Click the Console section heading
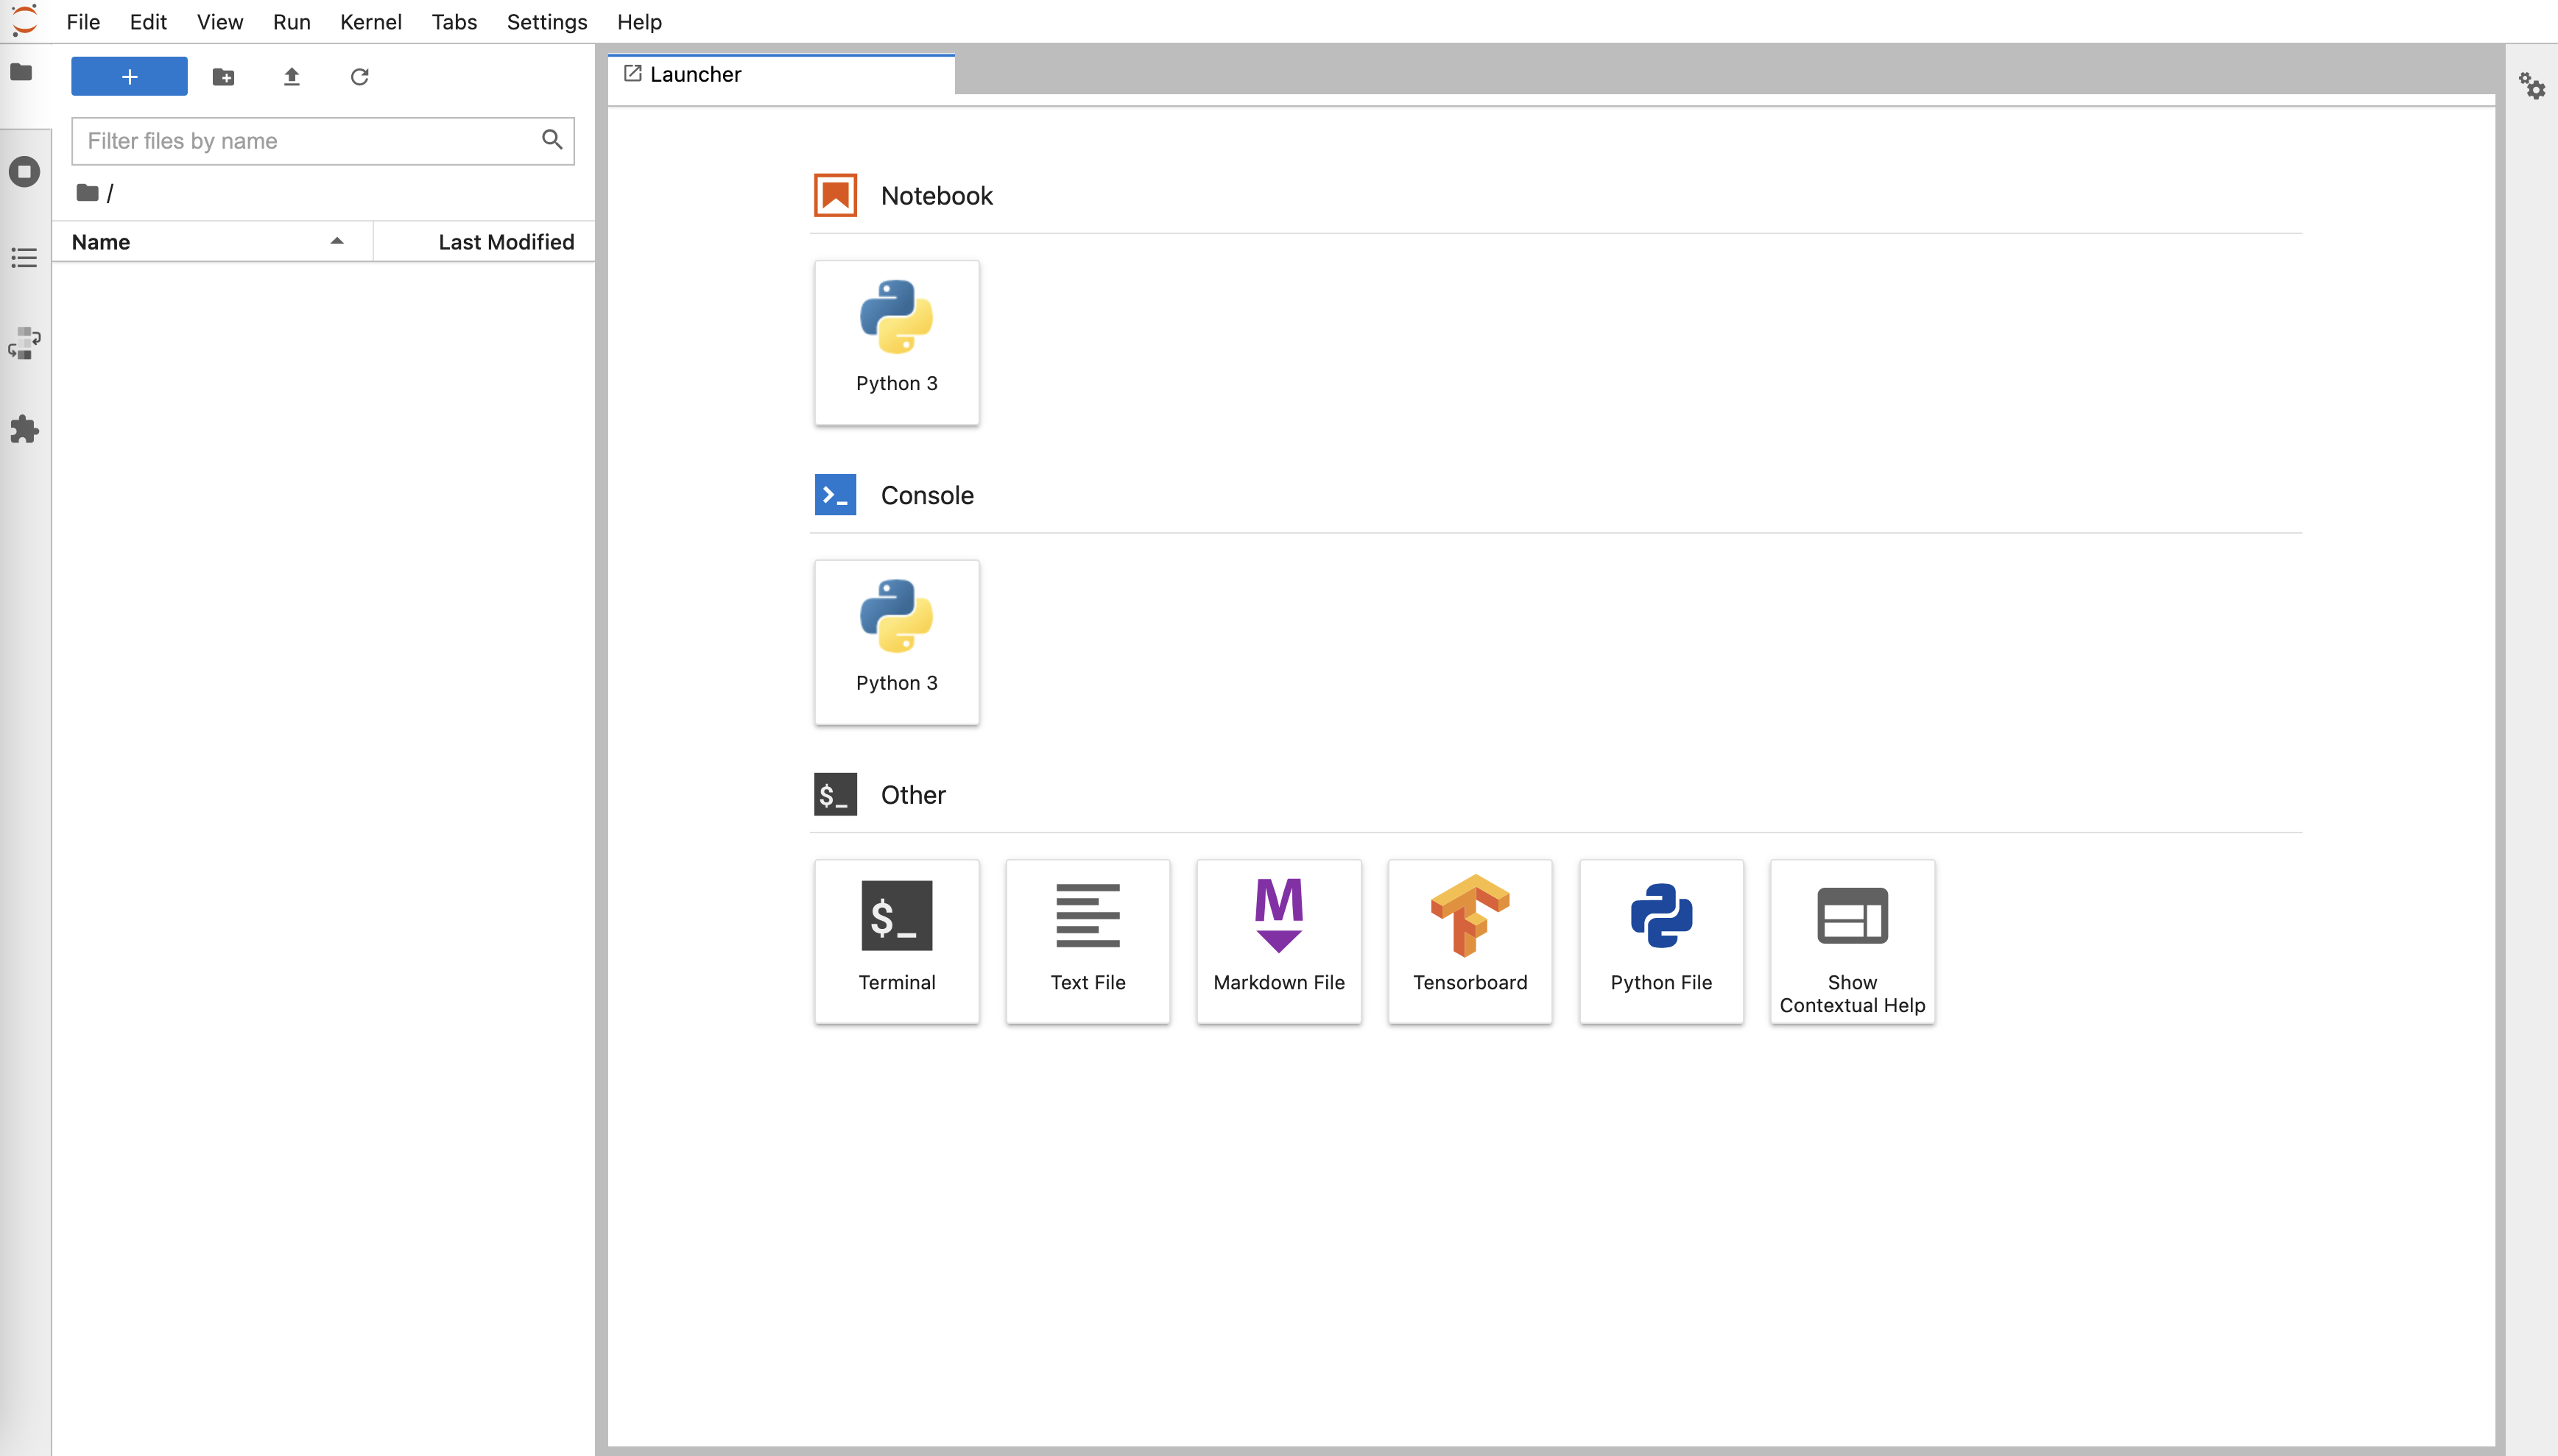The width and height of the screenshot is (2558, 1456). [927, 495]
